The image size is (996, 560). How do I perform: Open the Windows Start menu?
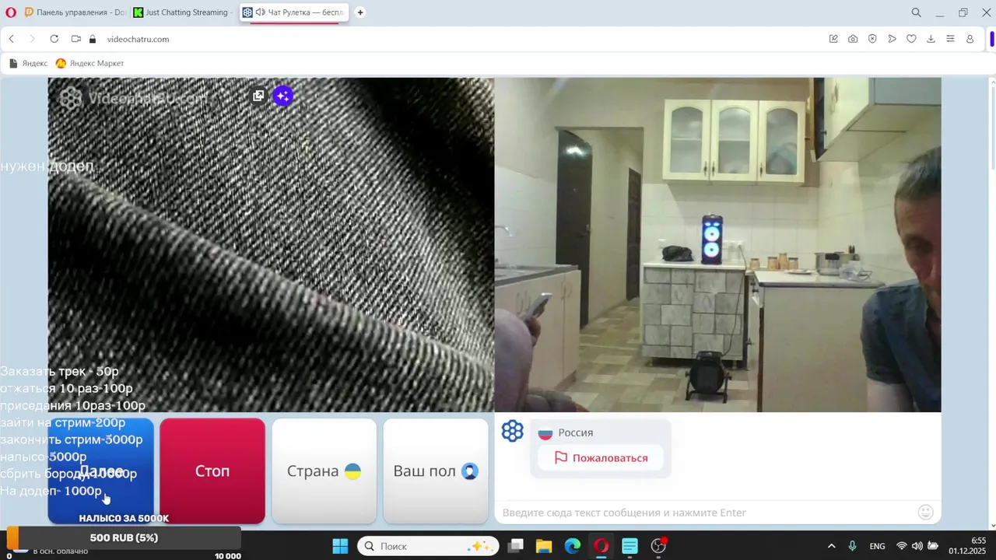tap(340, 546)
